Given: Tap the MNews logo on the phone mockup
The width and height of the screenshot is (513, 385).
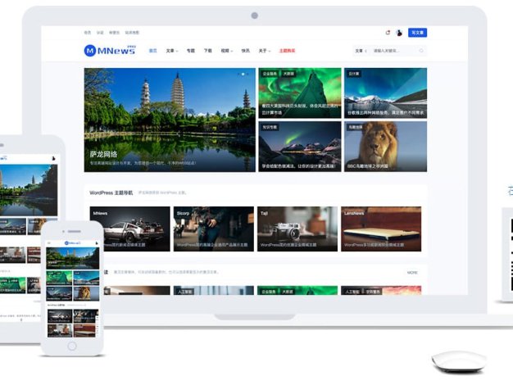Looking at the screenshot, I should coord(73,243).
